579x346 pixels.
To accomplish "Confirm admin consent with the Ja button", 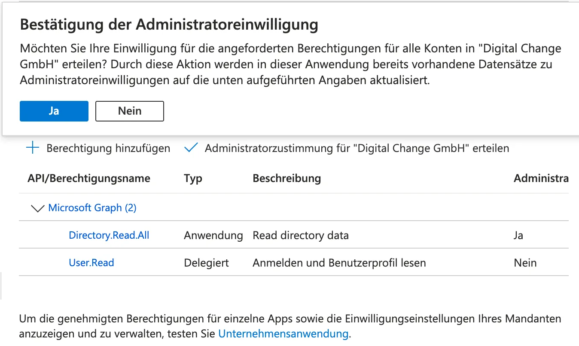I will click(54, 111).
